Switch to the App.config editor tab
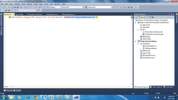 [19, 14]
